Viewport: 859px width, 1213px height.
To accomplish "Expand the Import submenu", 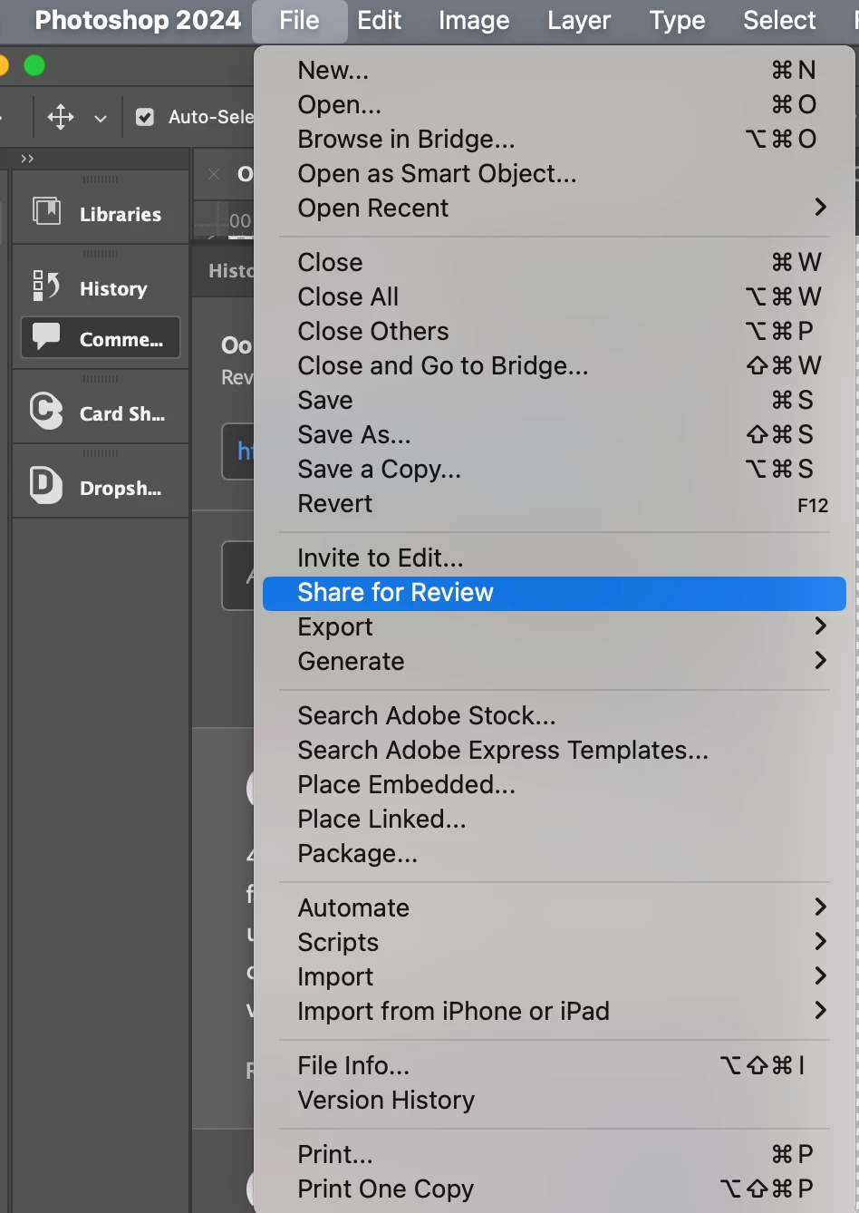I will coord(554,976).
